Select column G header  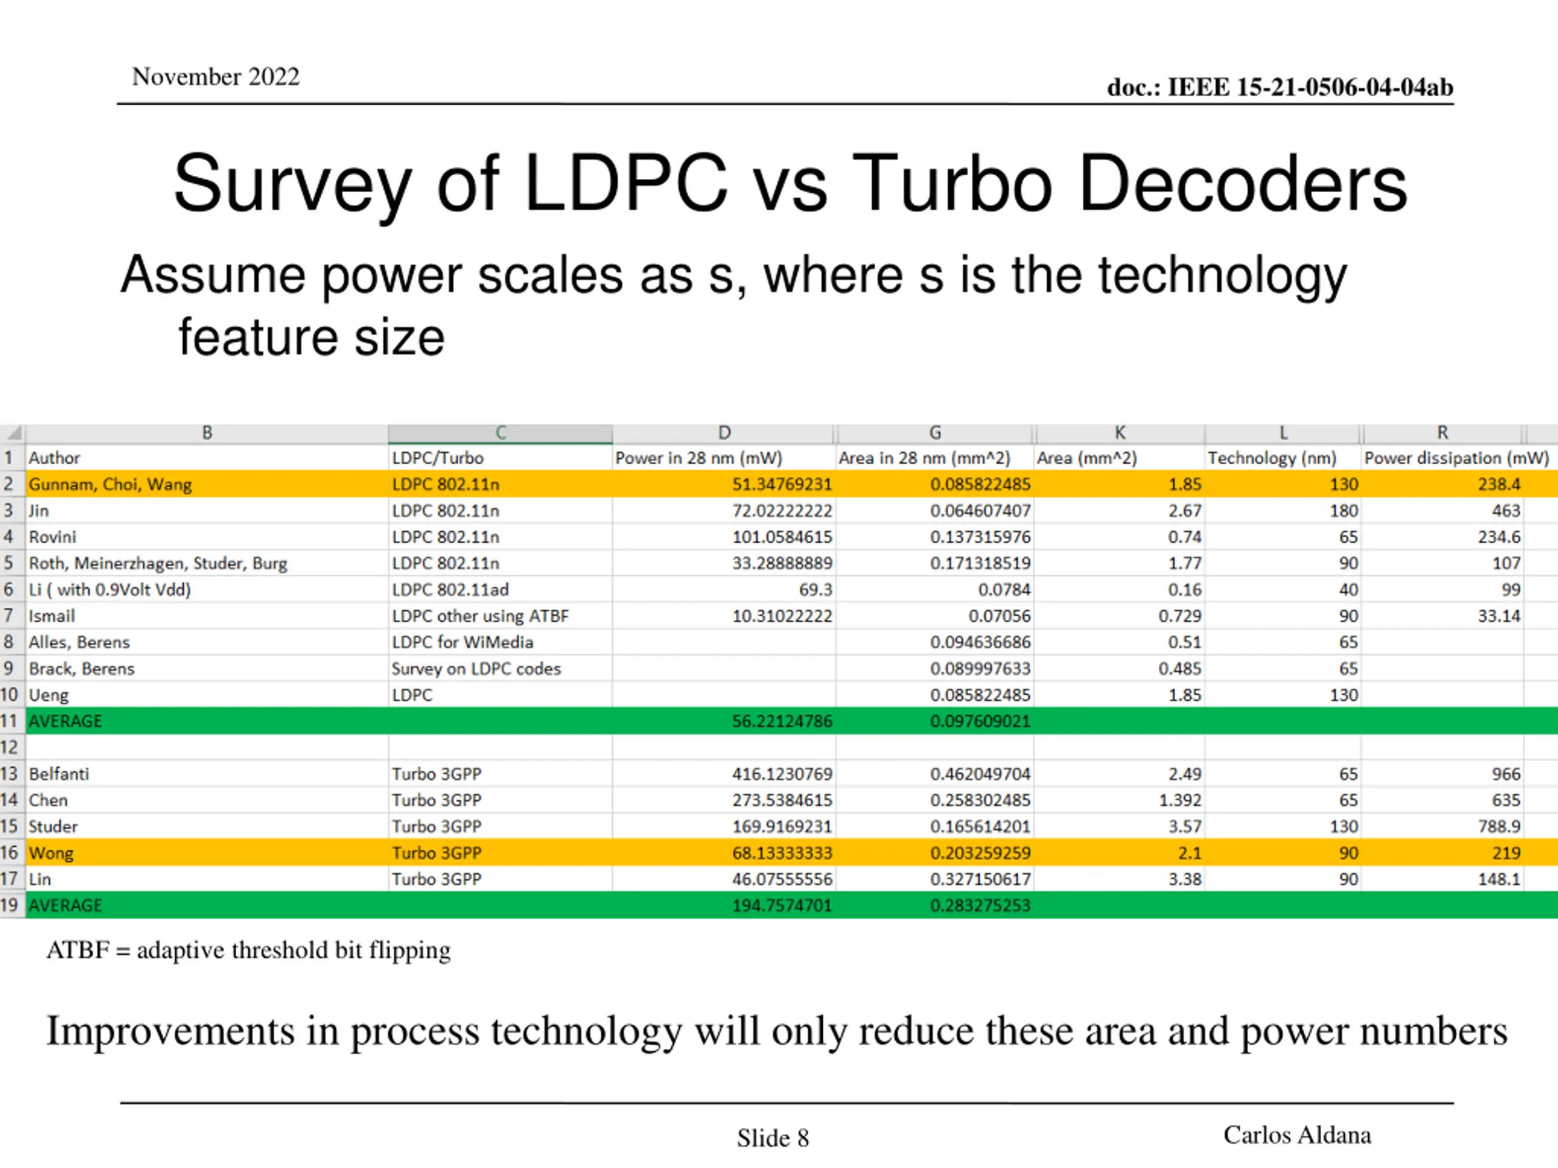coord(935,433)
